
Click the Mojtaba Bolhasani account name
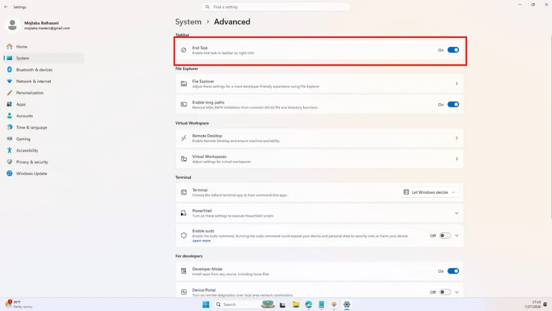[x=41, y=23]
